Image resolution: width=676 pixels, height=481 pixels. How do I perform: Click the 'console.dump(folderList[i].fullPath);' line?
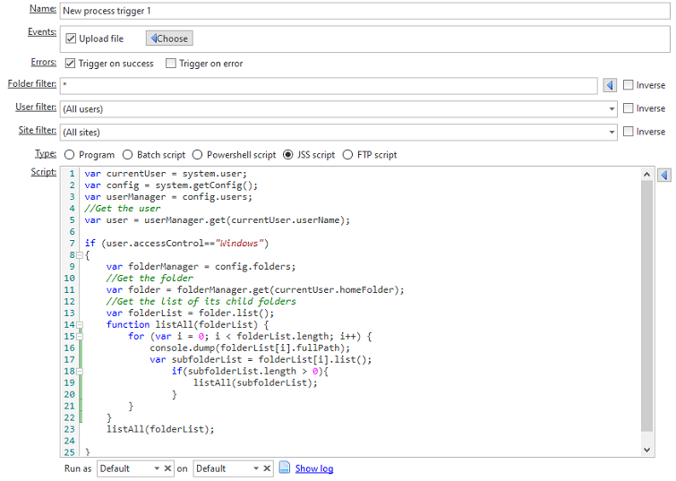click(250, 348)
